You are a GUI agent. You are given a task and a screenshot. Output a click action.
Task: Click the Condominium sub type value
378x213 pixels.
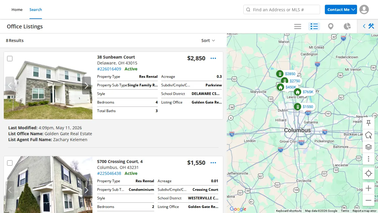141,190
